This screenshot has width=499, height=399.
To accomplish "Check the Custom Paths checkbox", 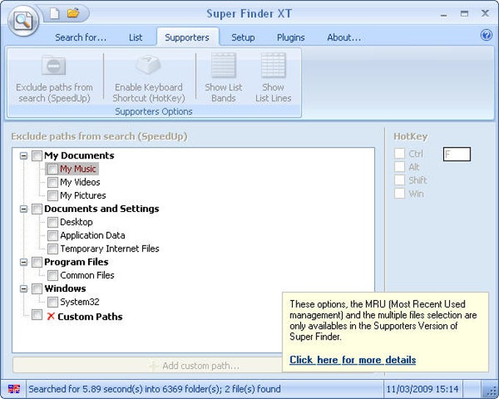I will (x=37, y=315).
